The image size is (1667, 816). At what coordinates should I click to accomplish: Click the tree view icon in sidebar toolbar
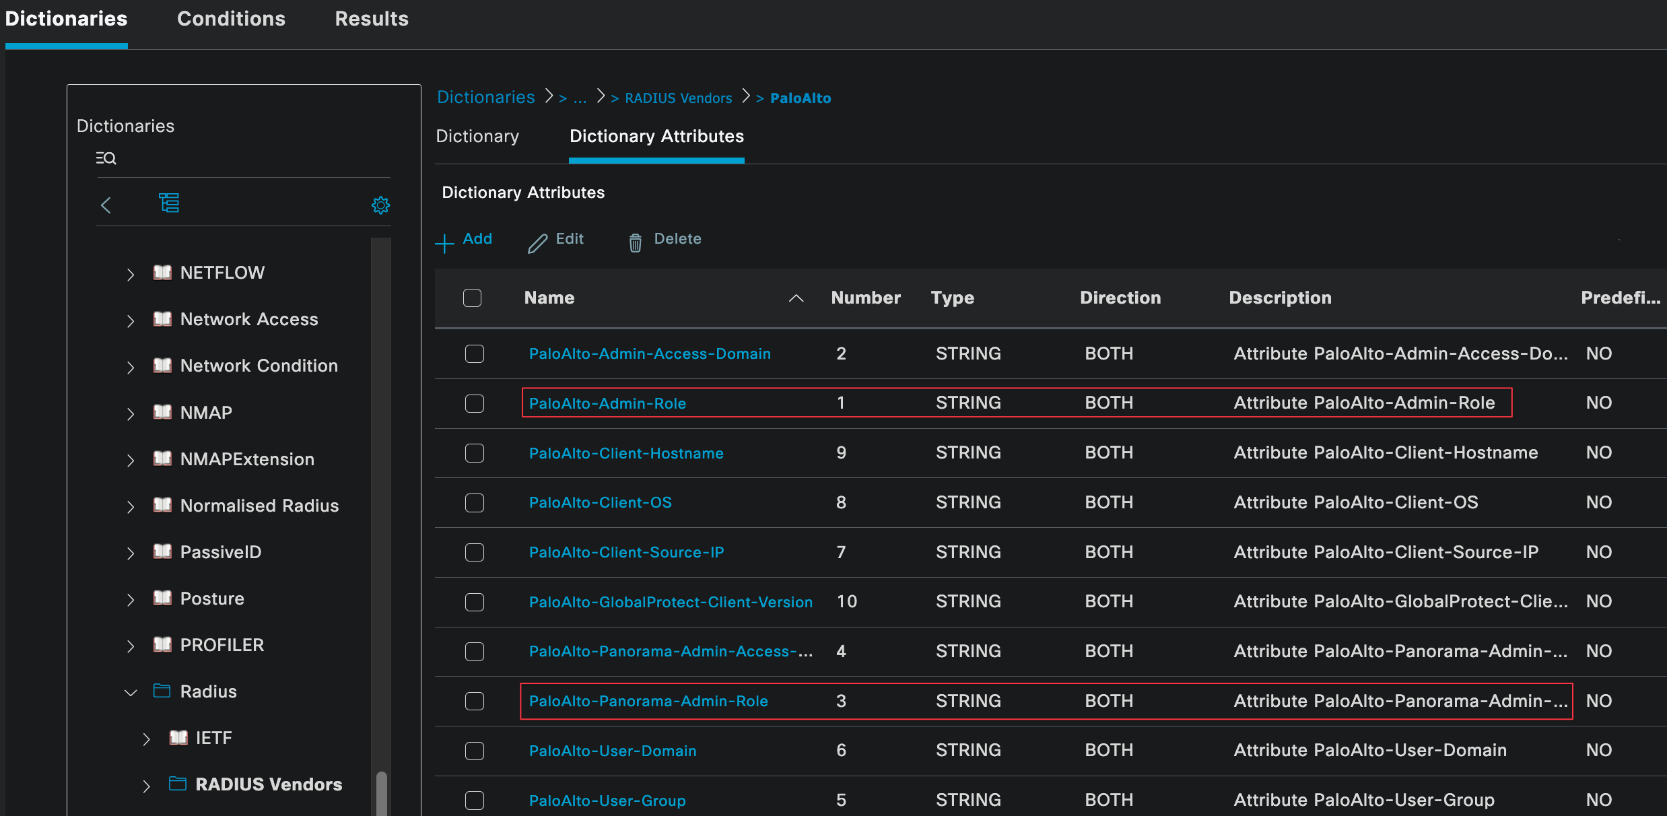click(x=169, y=203)
